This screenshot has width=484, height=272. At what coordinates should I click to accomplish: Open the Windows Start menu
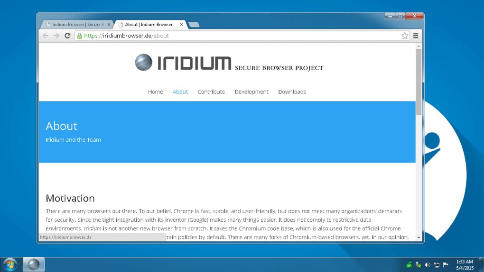(x=10, y=264)
